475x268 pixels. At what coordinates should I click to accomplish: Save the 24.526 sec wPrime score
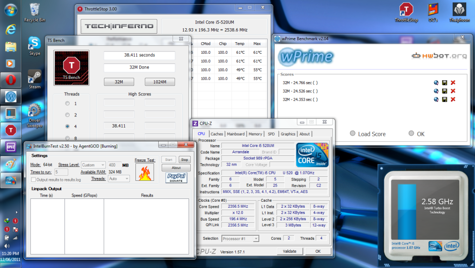pyautogui.click(x=445, y=91)
